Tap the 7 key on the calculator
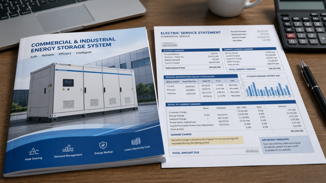326x183 pixels. pos(297,24)
